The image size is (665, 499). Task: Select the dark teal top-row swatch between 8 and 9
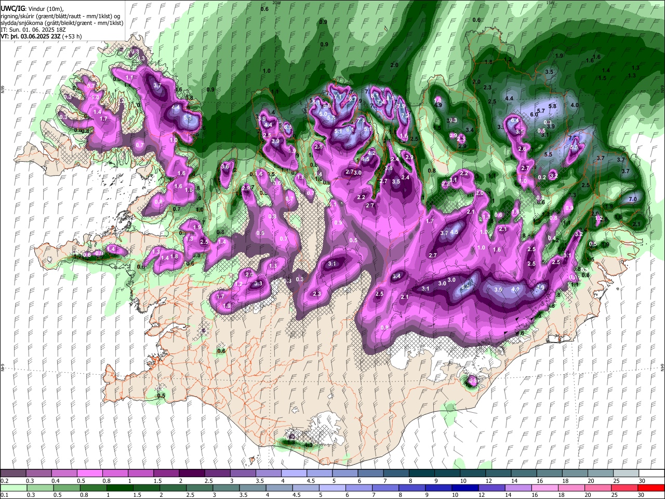[421, 473]
